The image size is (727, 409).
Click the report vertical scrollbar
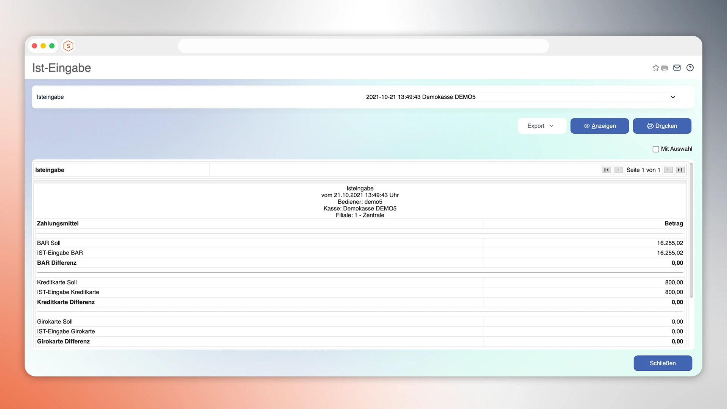point(691,231)
